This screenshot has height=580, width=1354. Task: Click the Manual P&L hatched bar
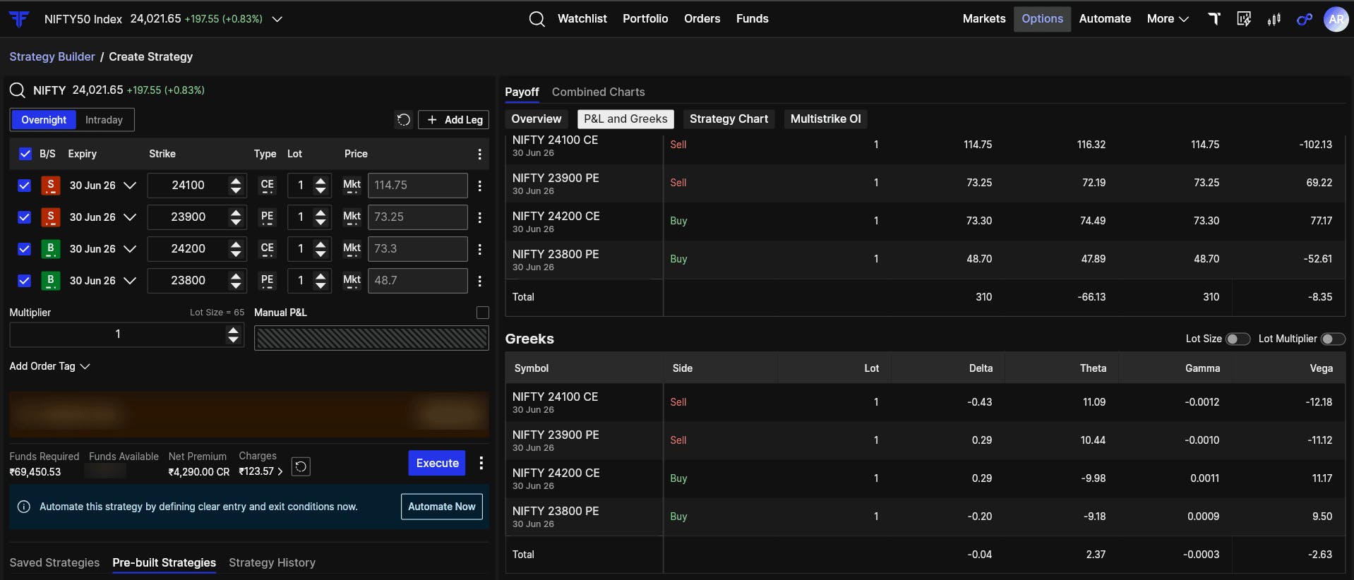(x=371, y=338)
